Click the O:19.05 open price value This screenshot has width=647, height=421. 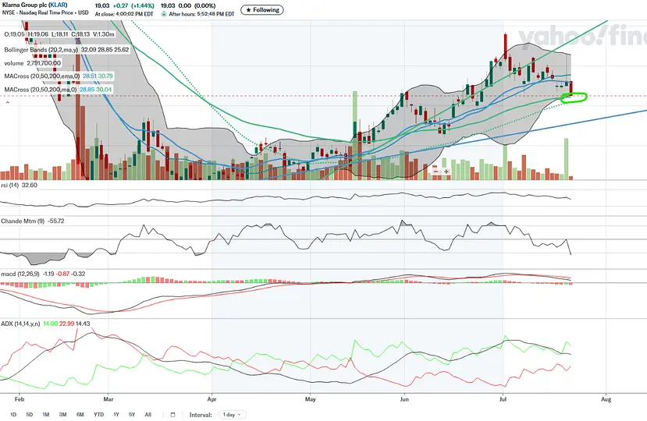pyautogui.click(x=15, y=34)
